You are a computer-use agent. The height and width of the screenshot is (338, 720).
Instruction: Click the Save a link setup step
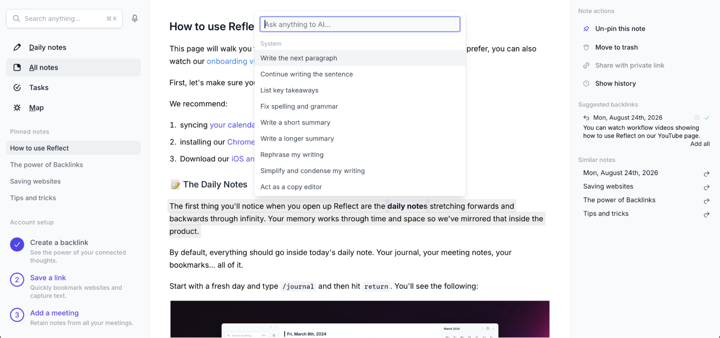point(48,278)
